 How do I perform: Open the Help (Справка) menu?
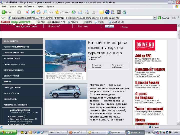click(x=50, y=6)
